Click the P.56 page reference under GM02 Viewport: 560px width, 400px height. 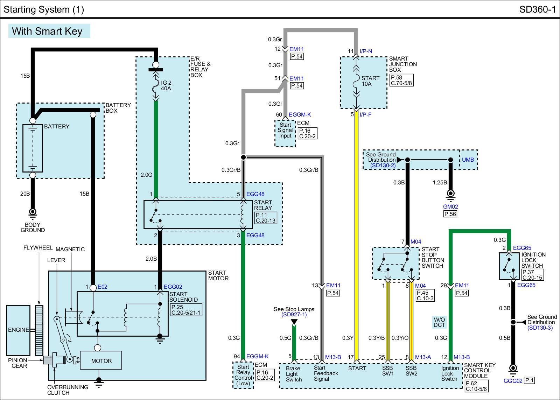tap(450, 214)
